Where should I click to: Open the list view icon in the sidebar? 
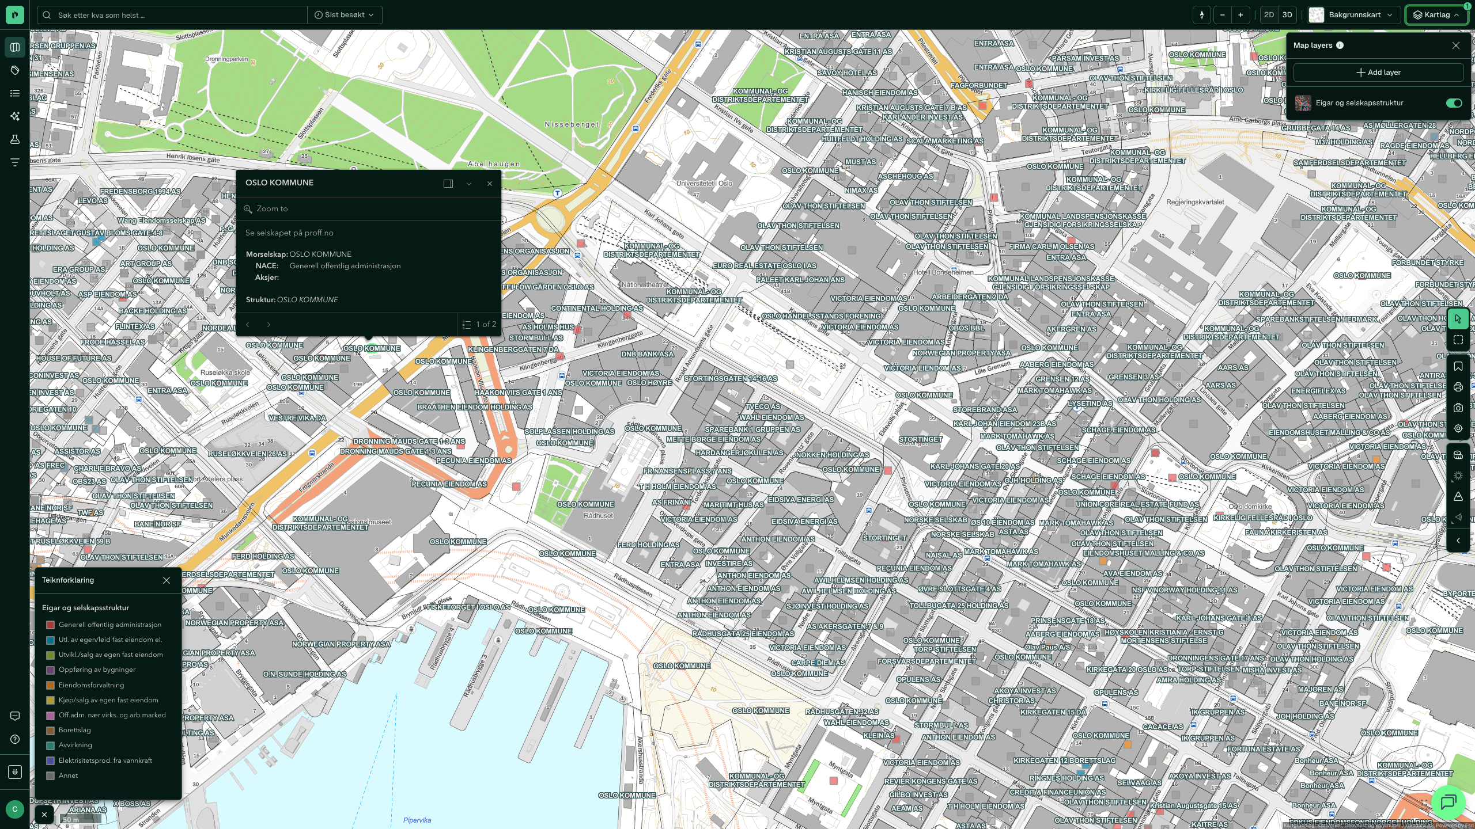pyautogui.click(x=15, y=93)
